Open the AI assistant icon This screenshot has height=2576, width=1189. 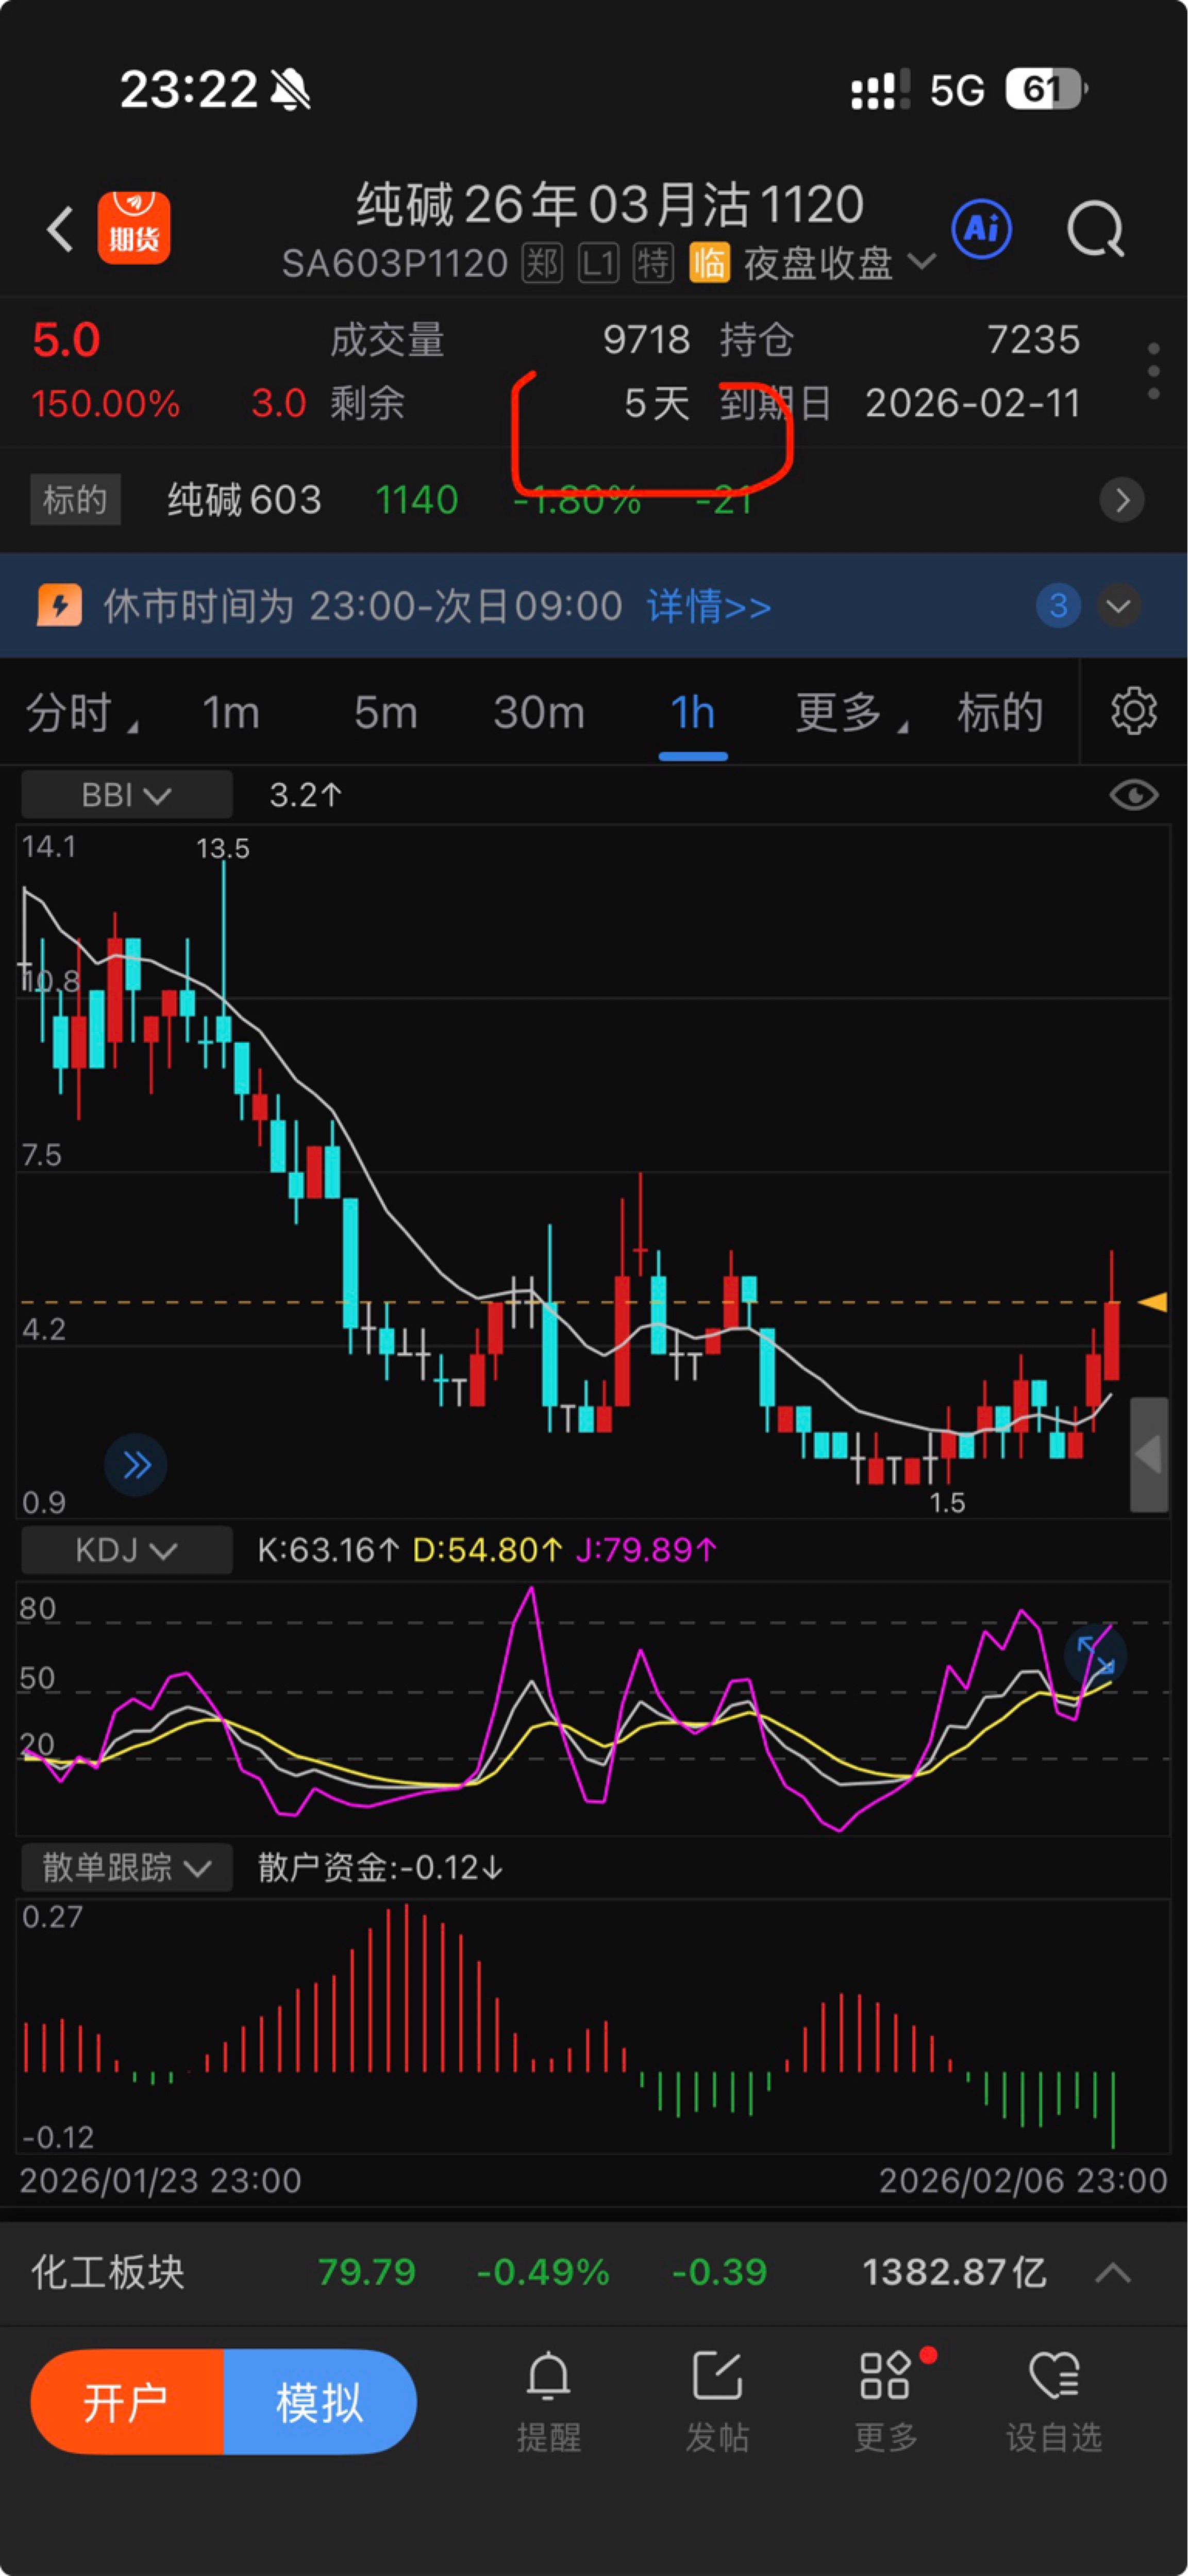981,229
